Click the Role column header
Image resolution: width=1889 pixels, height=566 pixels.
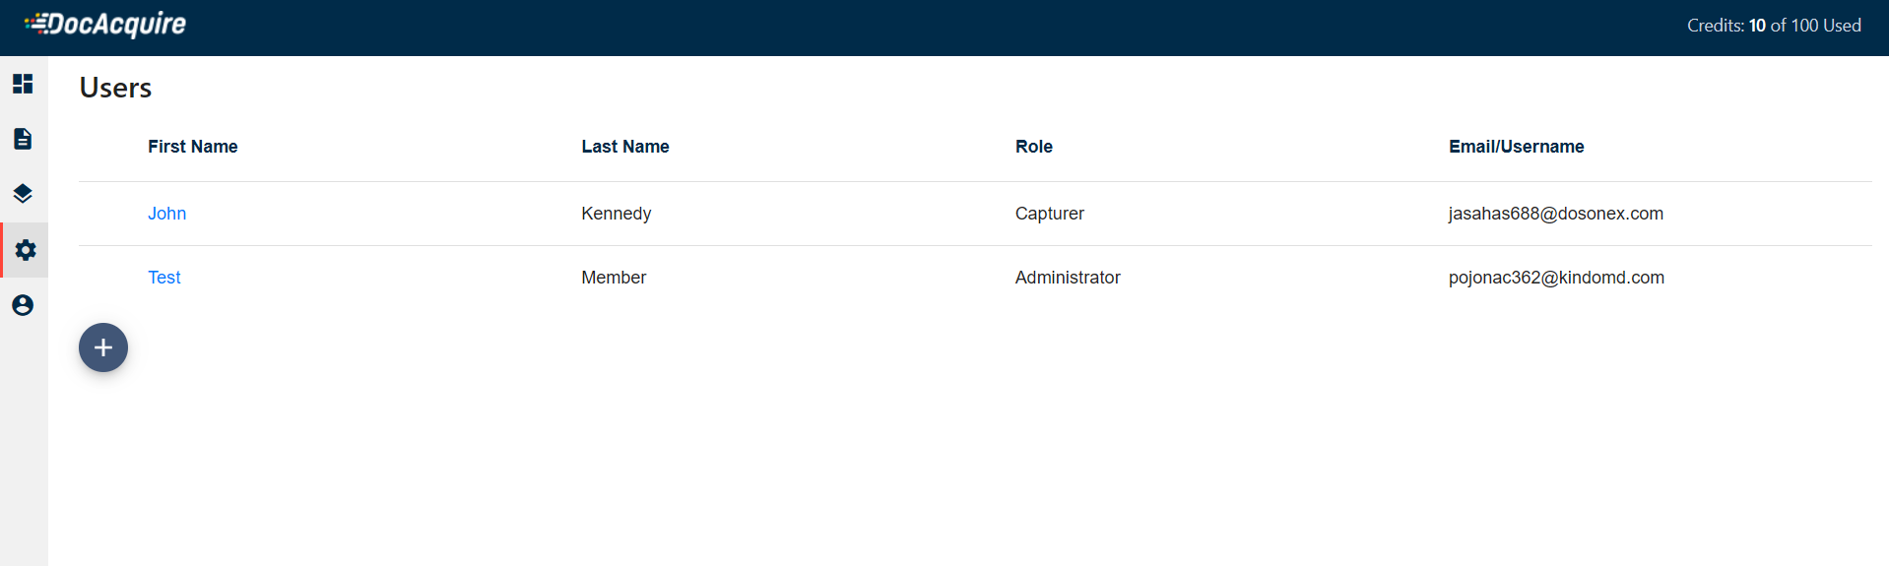[1034, 147]
